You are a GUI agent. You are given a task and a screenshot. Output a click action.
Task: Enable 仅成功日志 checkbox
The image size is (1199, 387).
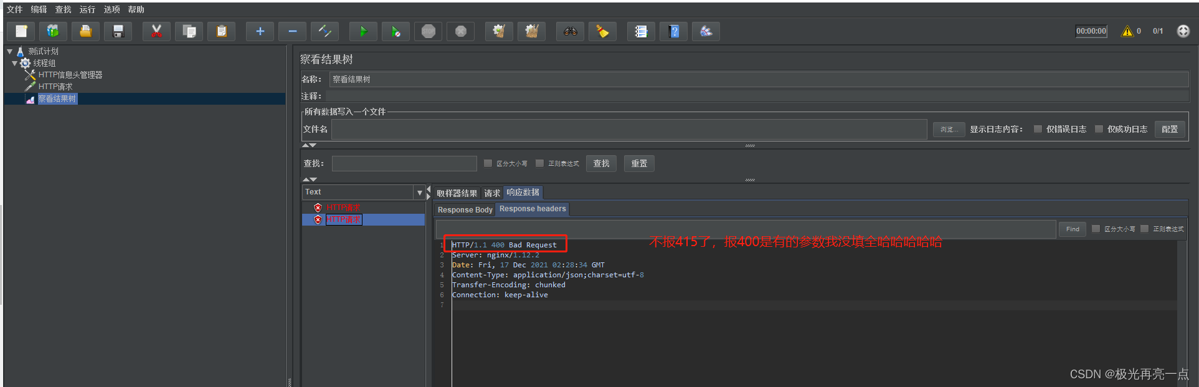tap(1099, 129)
